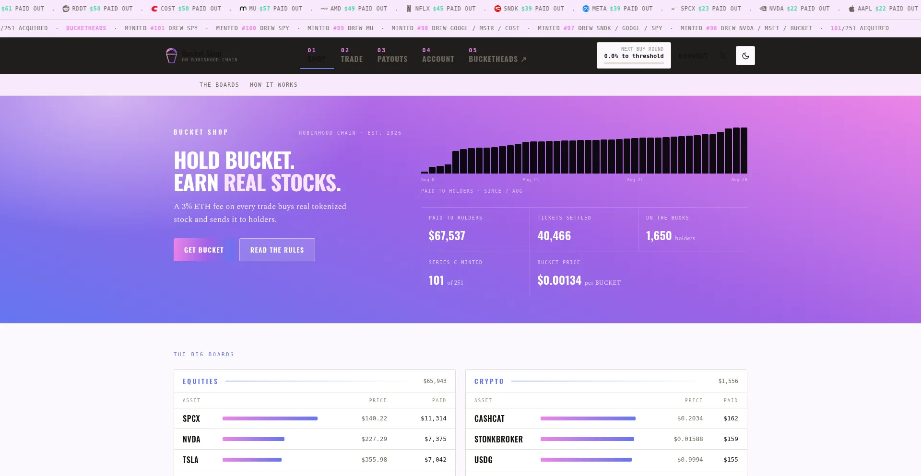This screenshot has width=921, height=476.
Task: Click the Bucket Shop bucket logo
Action: [x=171, y=56]
